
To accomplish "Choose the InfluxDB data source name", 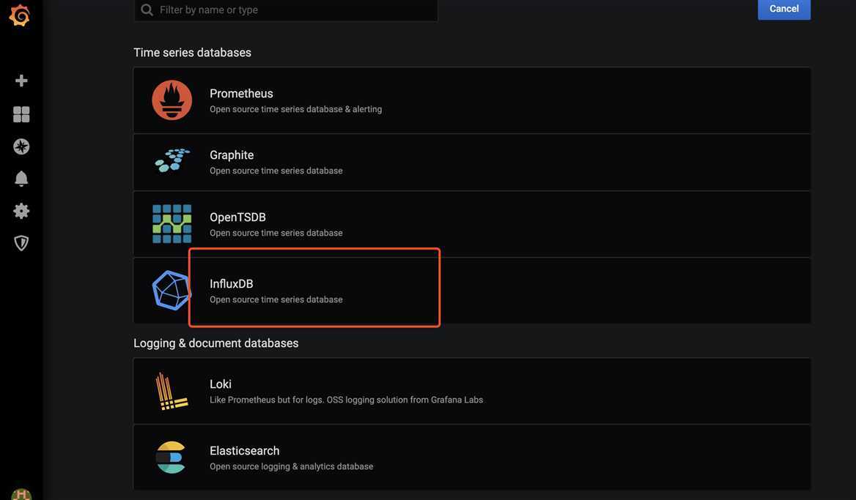I will click(232, 283).
